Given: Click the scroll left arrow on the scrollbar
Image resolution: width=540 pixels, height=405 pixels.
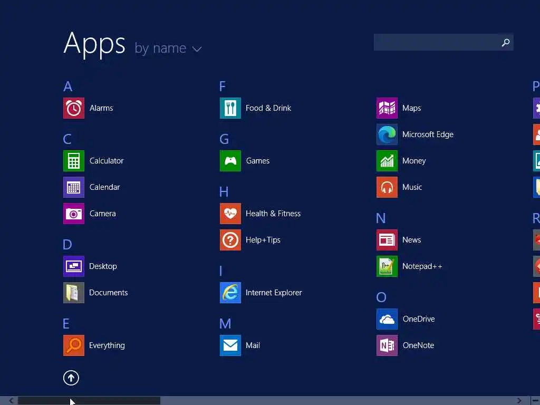Looking at the screenshot, I should pyautogui.click(x=11, y=401).
